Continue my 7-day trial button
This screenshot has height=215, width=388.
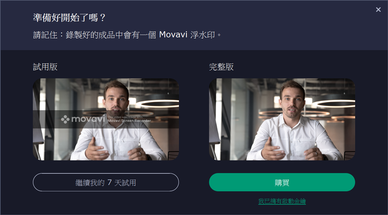click(106, 182)
